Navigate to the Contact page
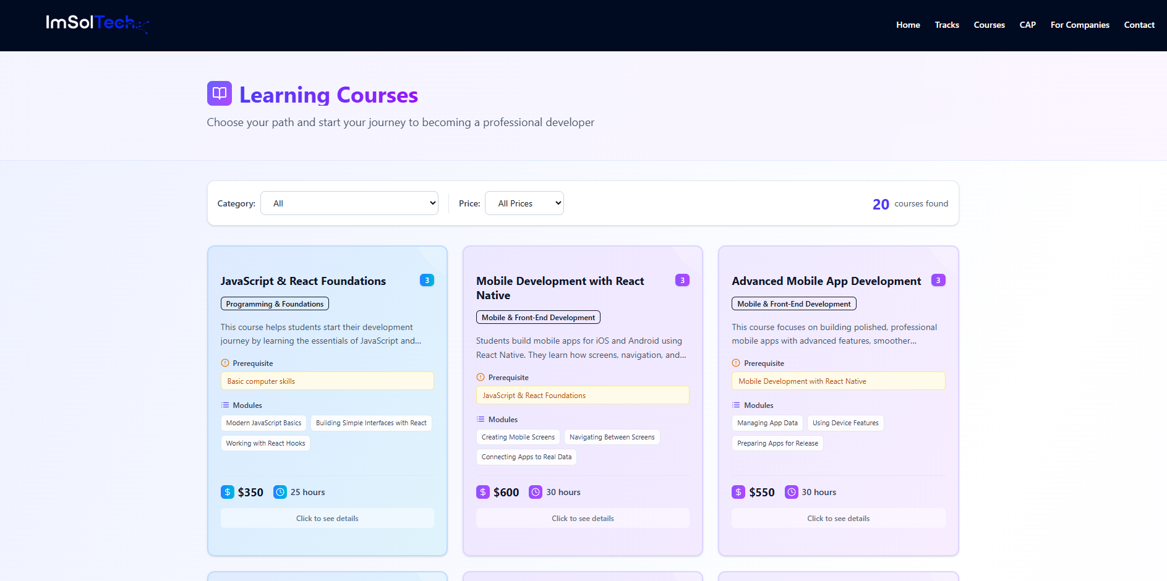 point(1139,25)
